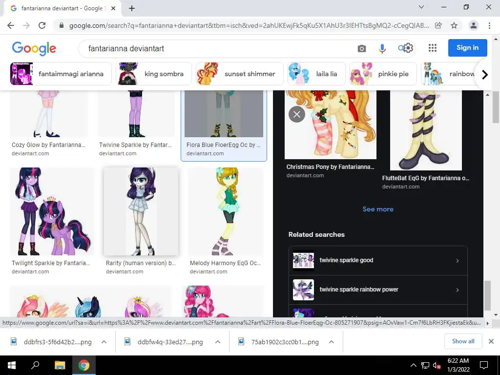The image size is (500, 375).
Task: Open the FlutteBat EqG by Fantarianna image
Action: (426, 130)
